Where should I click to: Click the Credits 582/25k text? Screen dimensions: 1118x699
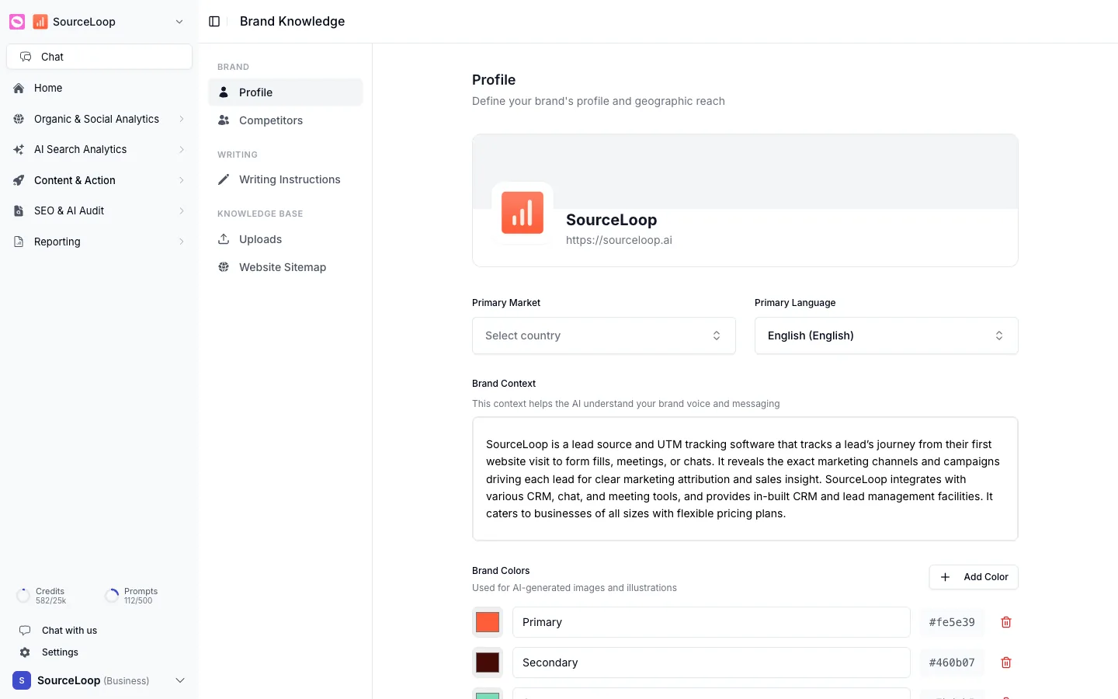pos(50,596)
